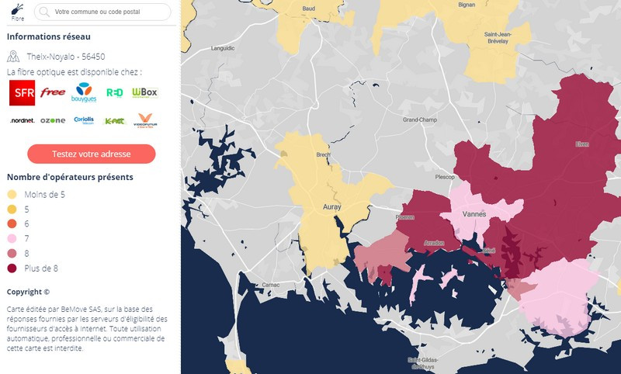Click the Fibre logo icon
Viewport: 621px width, 374px height.
(x=17, y=12)
